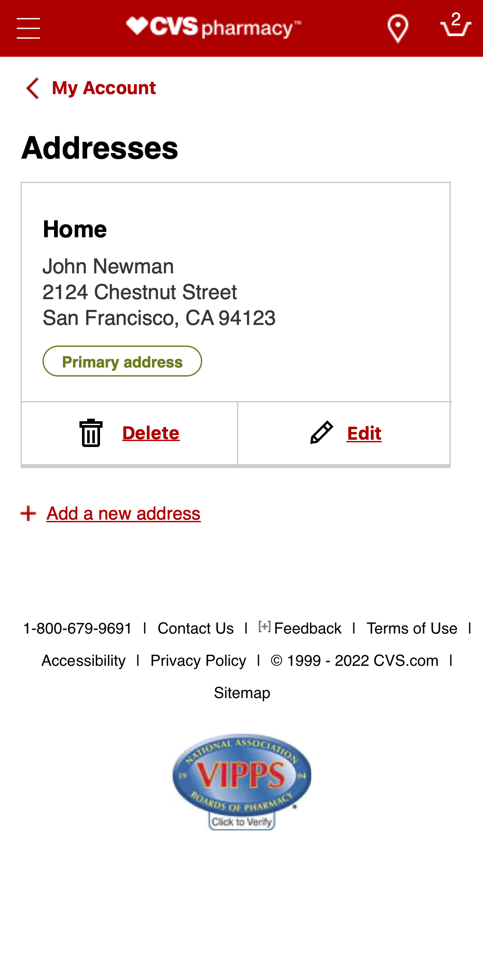Click the trash icon to delete address

pyautogui.click(x=91, y=433)
